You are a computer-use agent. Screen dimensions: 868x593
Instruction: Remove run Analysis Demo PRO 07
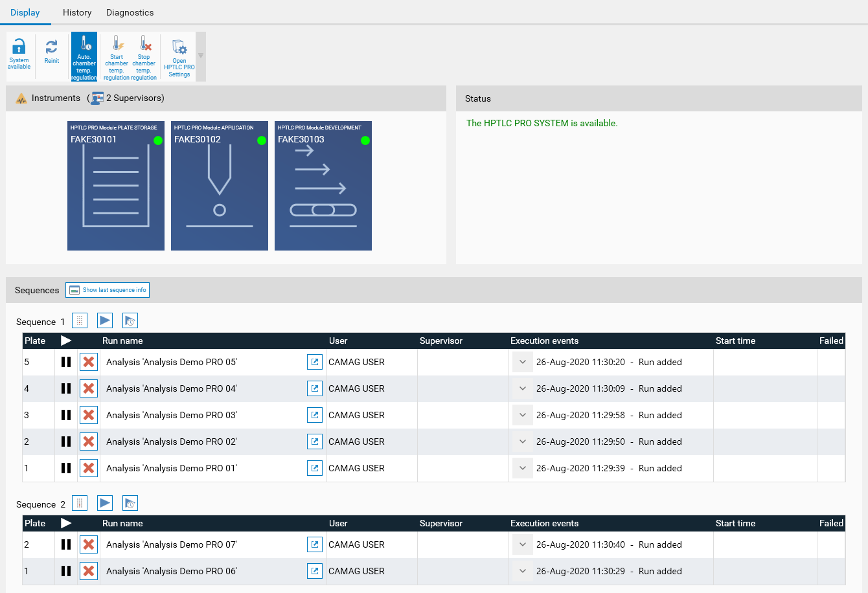(x=89, y=544)
